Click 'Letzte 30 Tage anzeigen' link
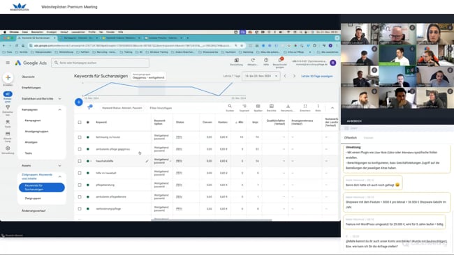 (x=317, y=76)
